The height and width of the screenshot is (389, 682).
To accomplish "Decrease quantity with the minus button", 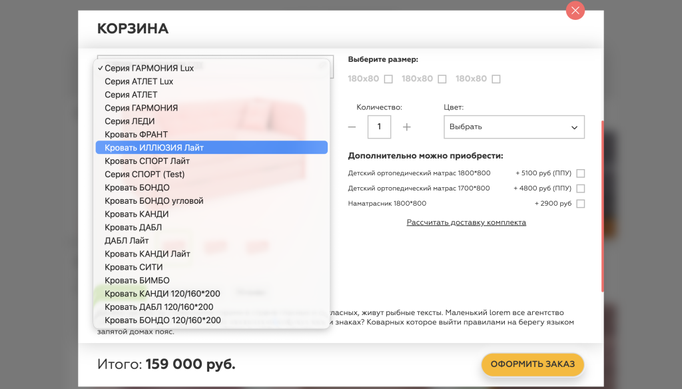I will click(352, 127).
